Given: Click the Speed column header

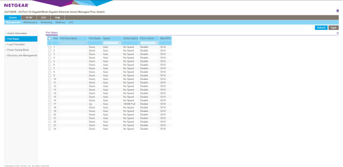Looking at the screenshot, I should coord(106,38).
